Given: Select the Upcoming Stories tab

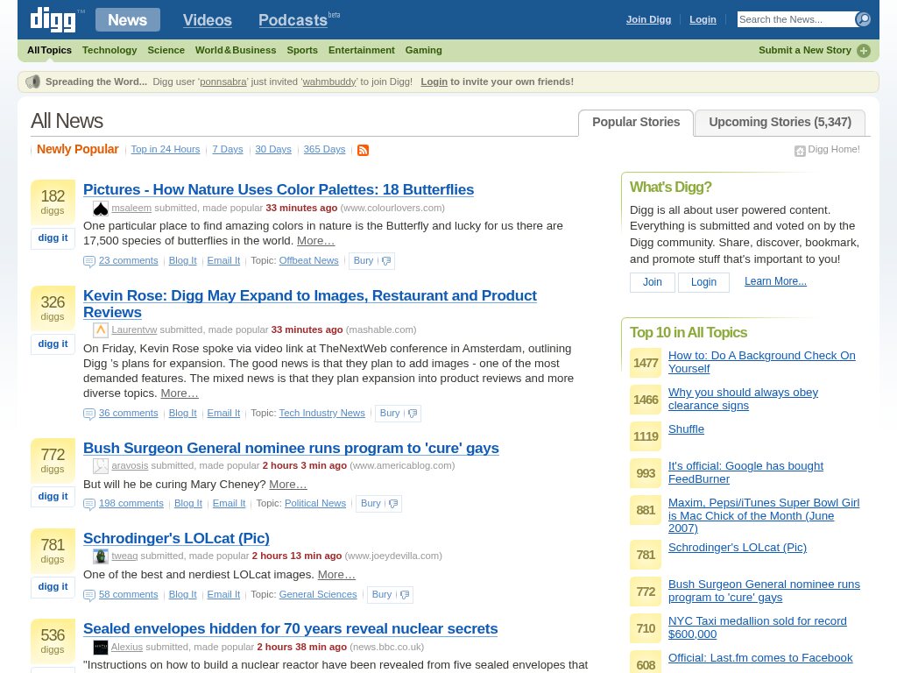Looking at the screenshot, I should click(x=780, y=123).
